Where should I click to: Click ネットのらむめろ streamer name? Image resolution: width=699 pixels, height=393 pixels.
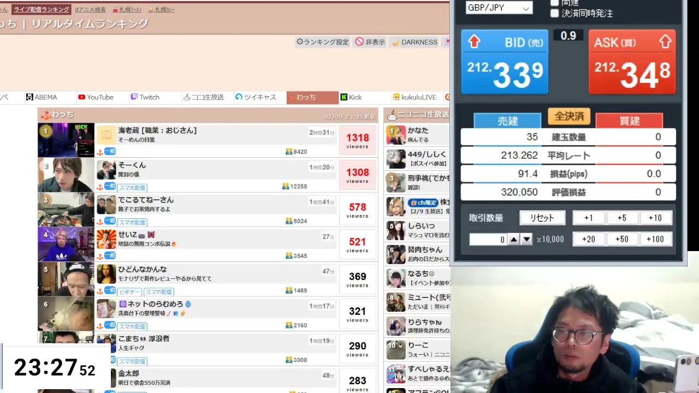click(x=155, y=304)
